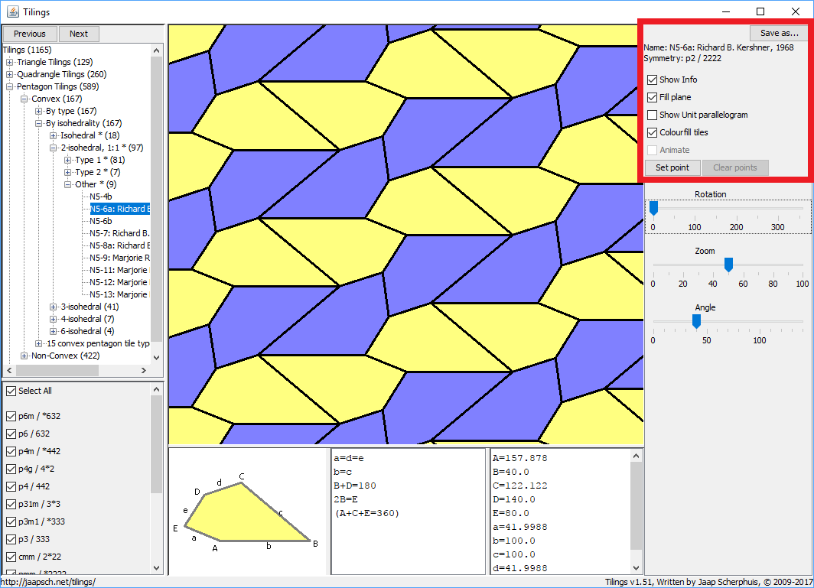The height and width of the screenshot is (588, 814).
Task: Select the N5-11: Marjorie tiling
Action: tap(119, 271)
